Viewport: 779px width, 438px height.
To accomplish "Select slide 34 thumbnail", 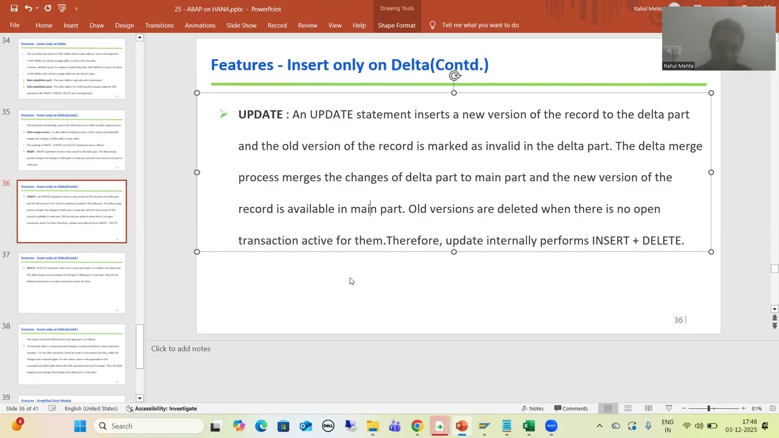I will coord(72,69).
